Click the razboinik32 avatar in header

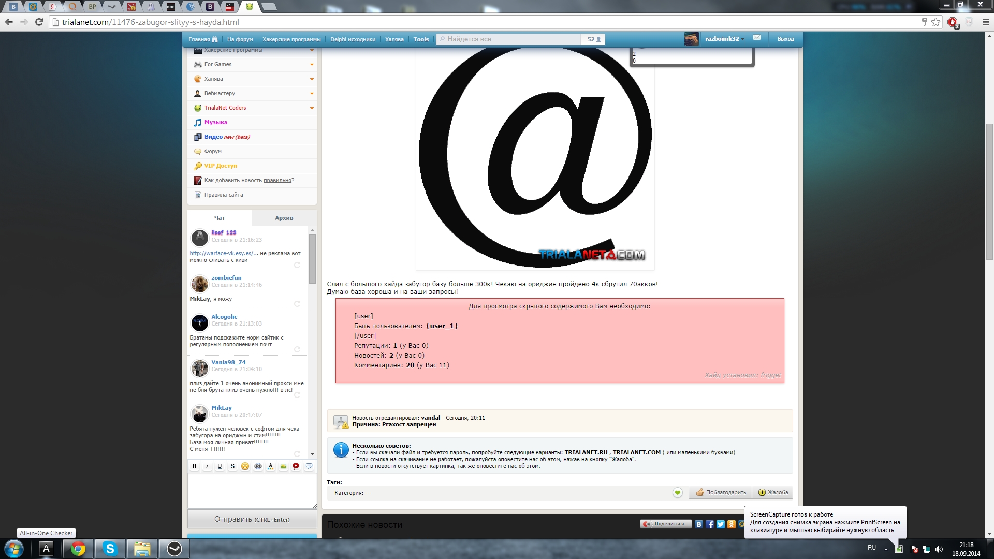point(691,39)
